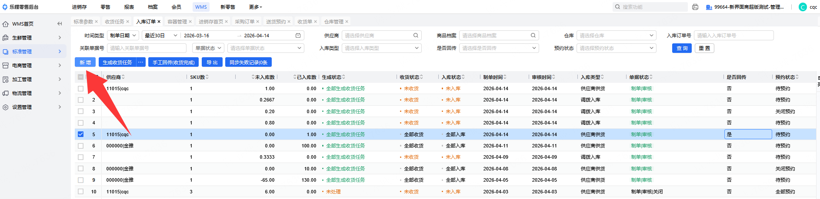This screenshot has width=820, height=199.
Task: Open the date range calendar picker
Action: click(298, 36)
